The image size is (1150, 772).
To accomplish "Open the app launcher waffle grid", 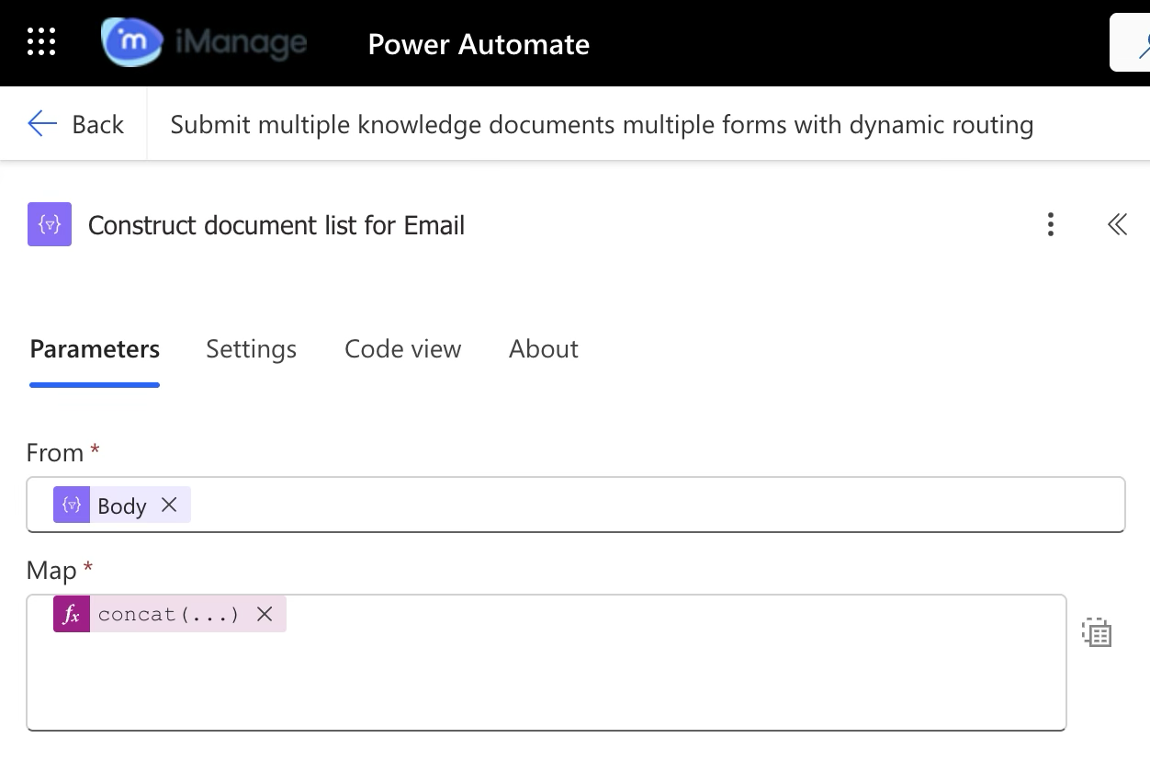I will 41,42.
